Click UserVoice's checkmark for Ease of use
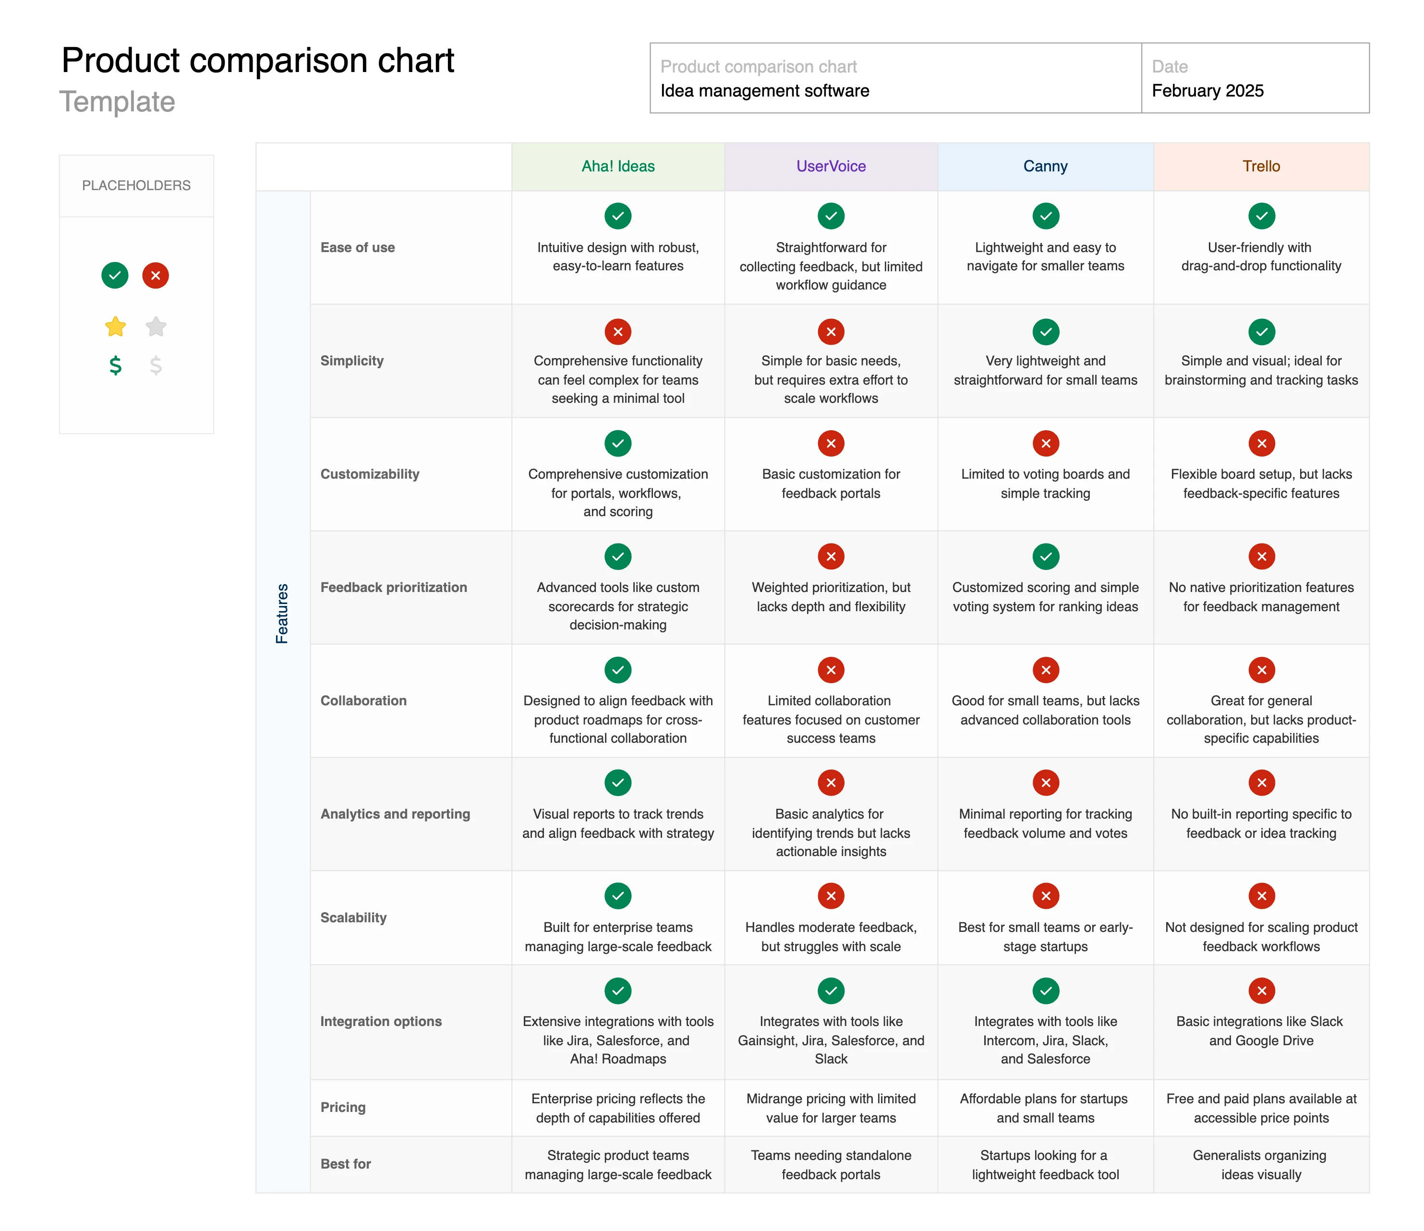 (831, 216)
